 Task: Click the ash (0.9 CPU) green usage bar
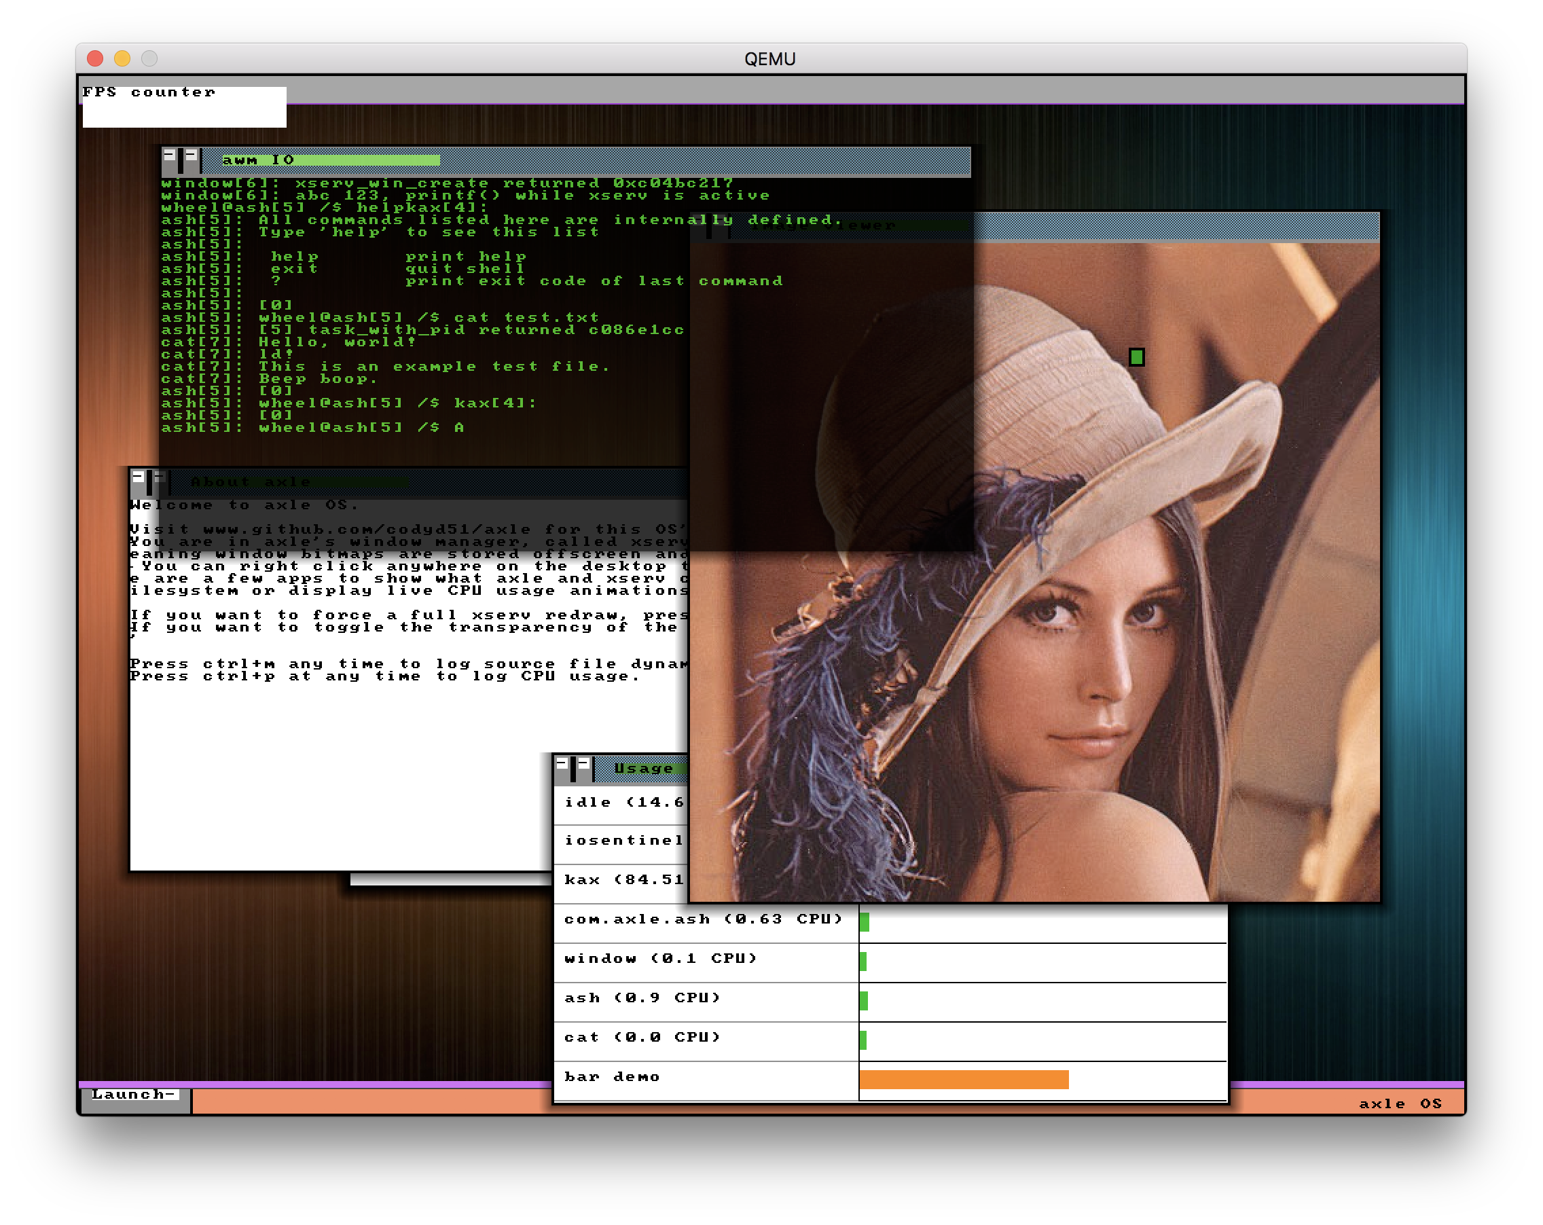(864, 1000)
